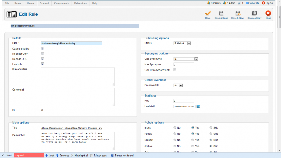281x158 pixels.
Task: Click the View Site link
Action: coord(254,3)
